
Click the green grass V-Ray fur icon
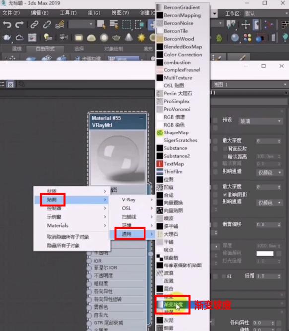coord(219,38)
